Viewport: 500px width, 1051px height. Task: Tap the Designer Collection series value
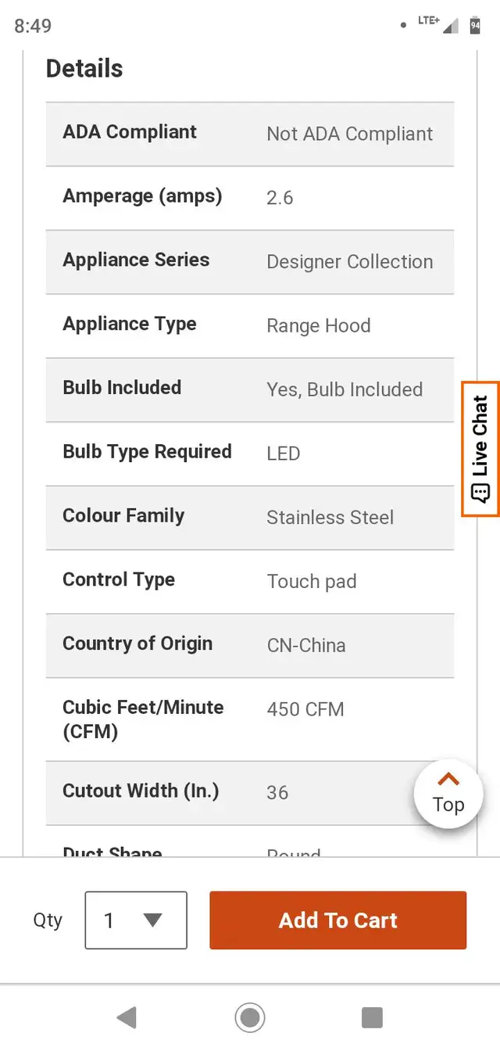[349, 262]
